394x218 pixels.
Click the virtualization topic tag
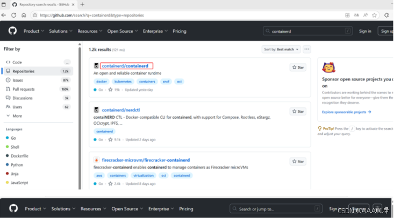click(144, 176)
